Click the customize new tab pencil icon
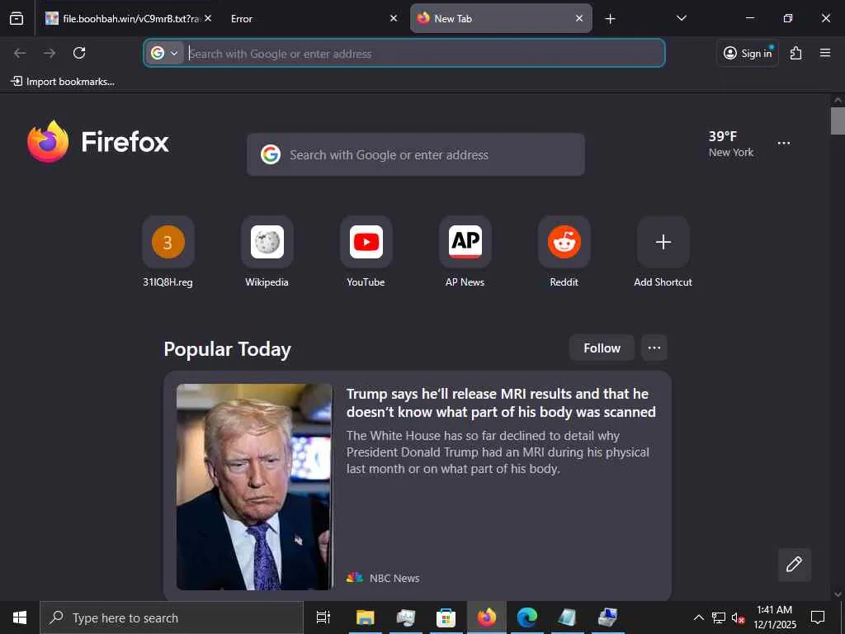Screen dimensions: 845x634 [794, 565]
